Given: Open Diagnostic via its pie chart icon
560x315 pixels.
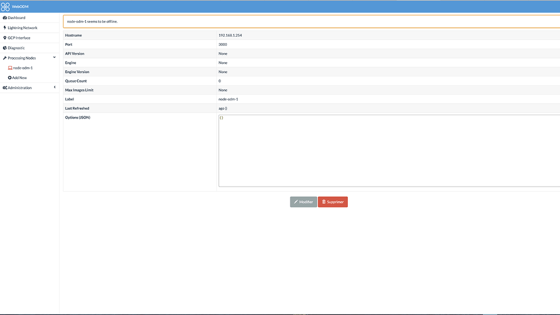Looking at the screenshot, I should [5, 47].
